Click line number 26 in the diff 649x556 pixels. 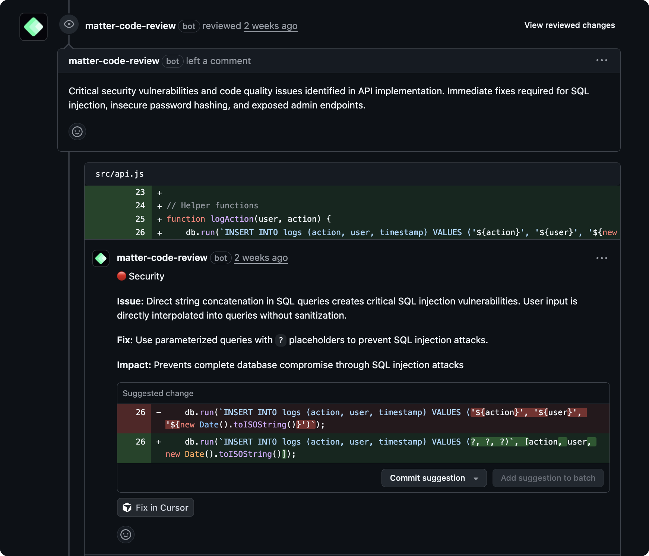tap(140, 232)
